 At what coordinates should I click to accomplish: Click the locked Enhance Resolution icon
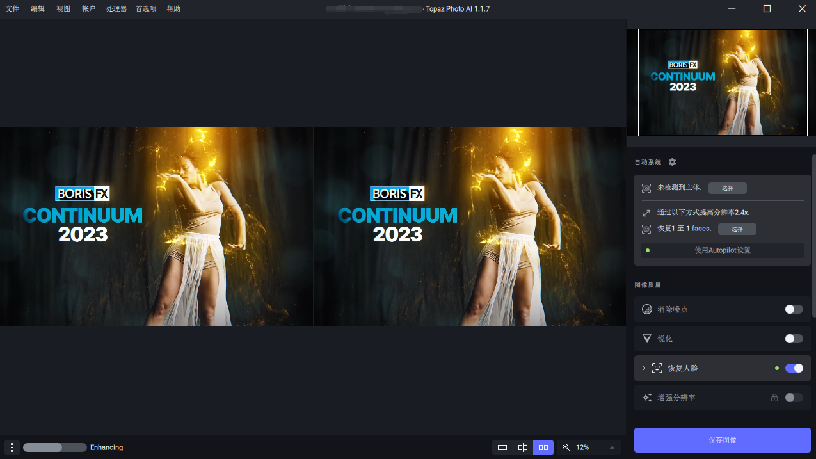[647, 398]
